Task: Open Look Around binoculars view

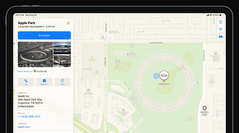Action: pyautogui.click(x=221, y=37)
